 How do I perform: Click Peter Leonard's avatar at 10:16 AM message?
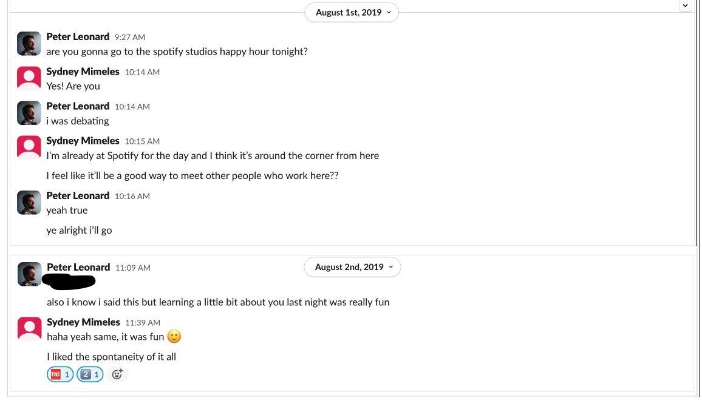(x=29, y=203)
